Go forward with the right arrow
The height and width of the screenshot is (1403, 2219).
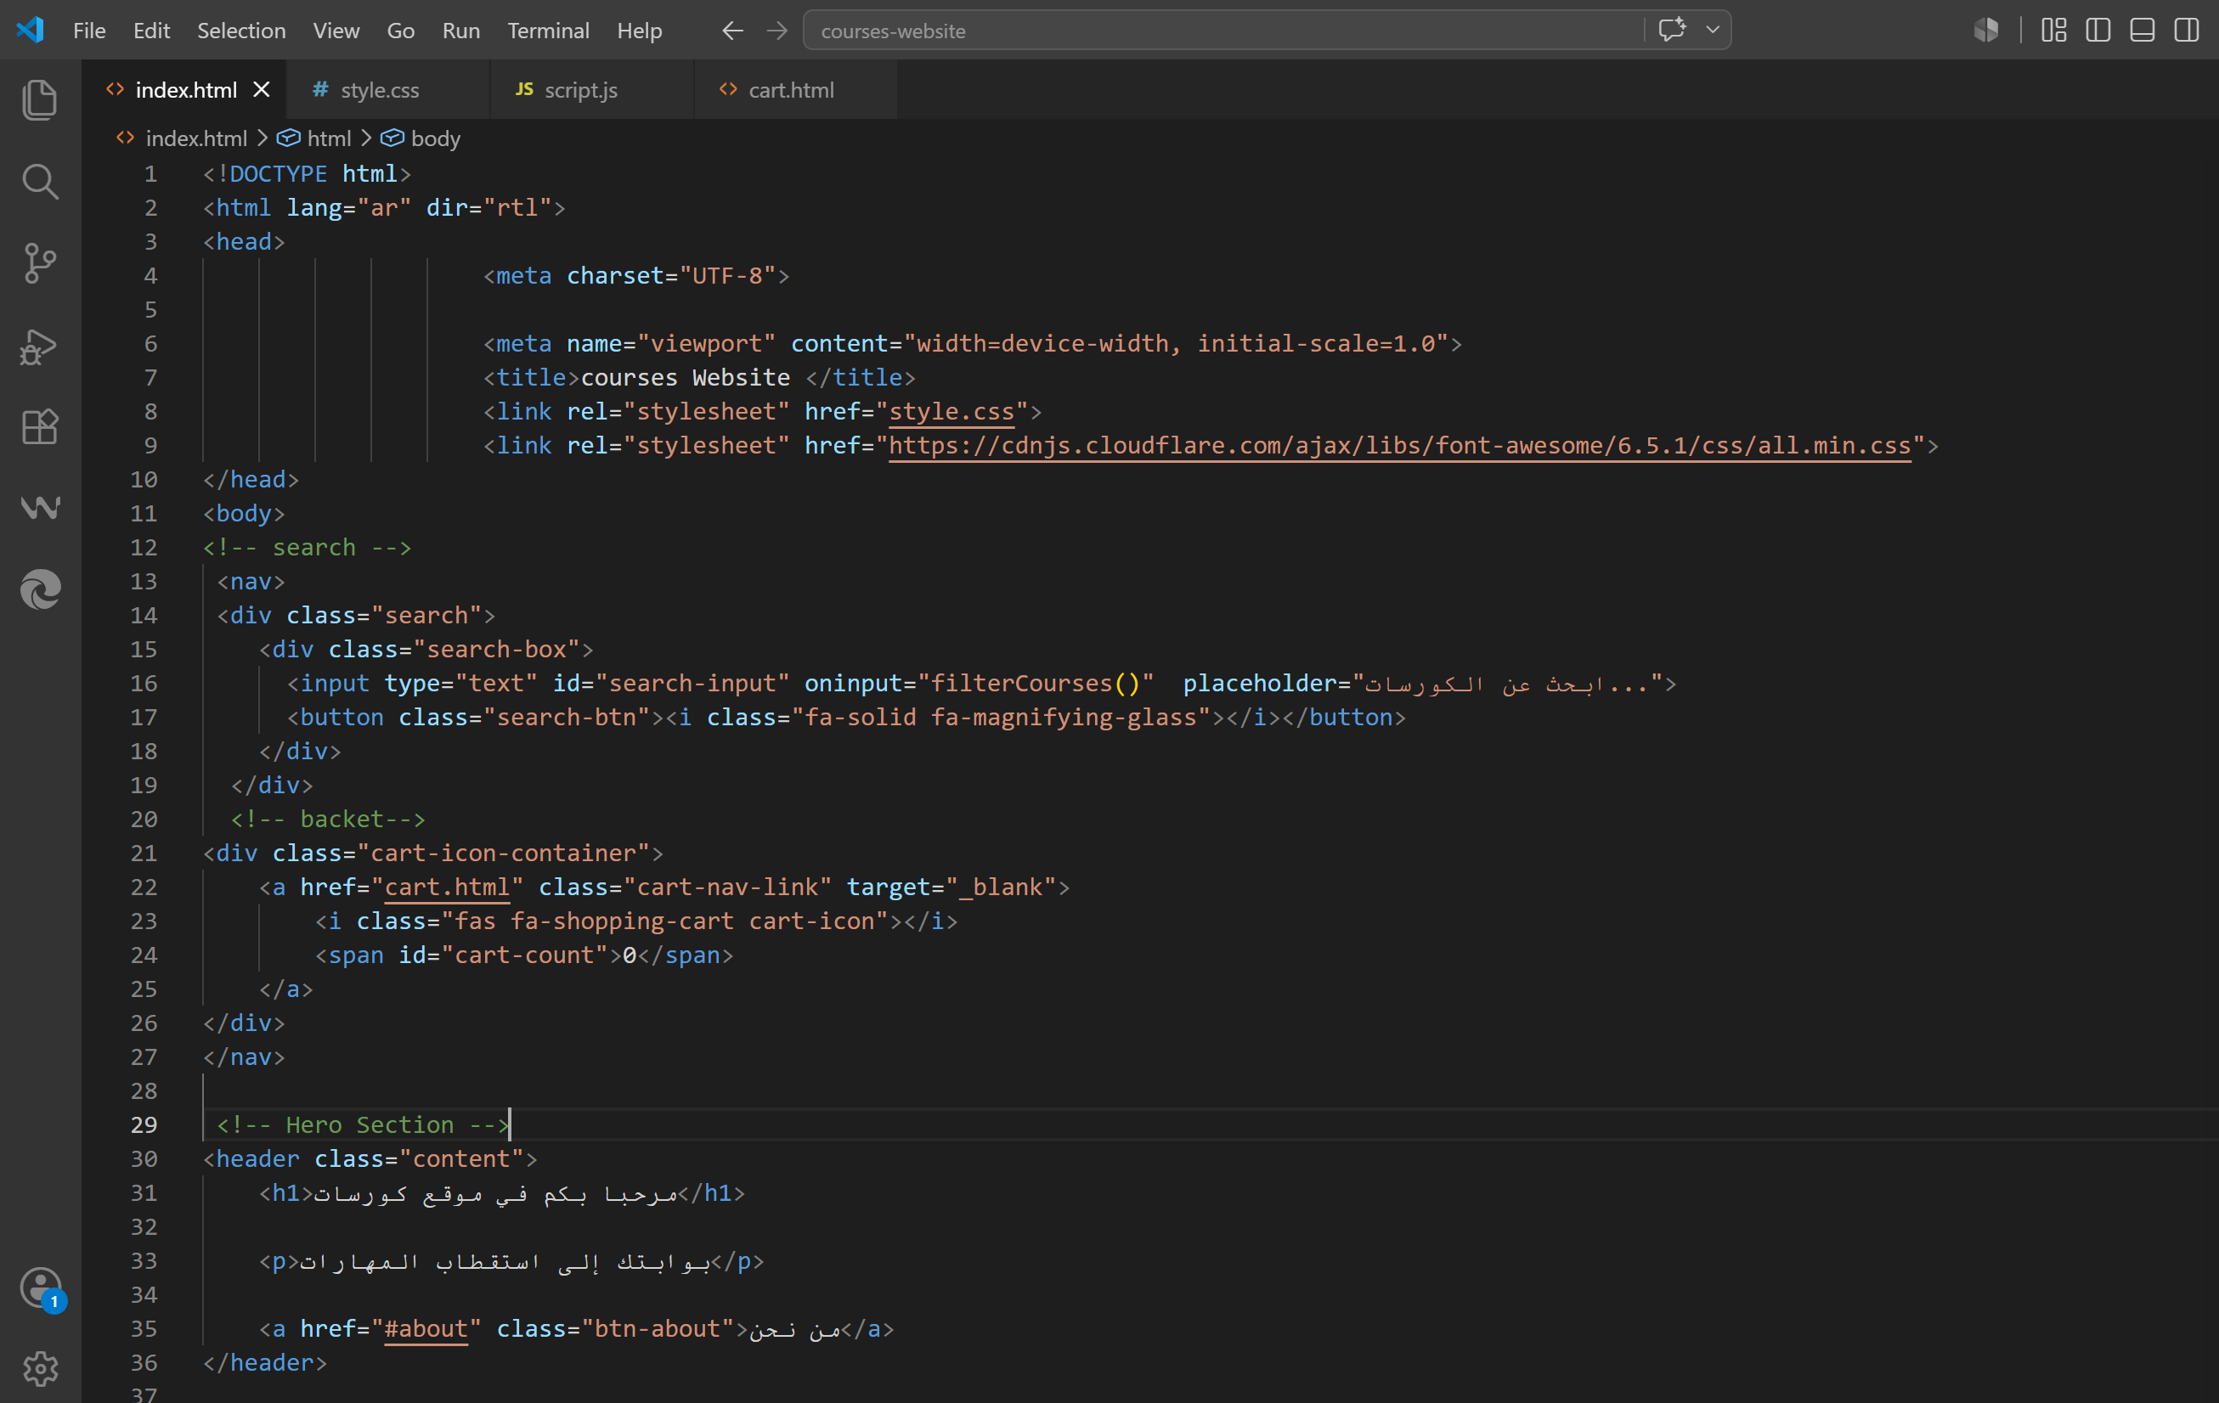click(x=776, y=31)
